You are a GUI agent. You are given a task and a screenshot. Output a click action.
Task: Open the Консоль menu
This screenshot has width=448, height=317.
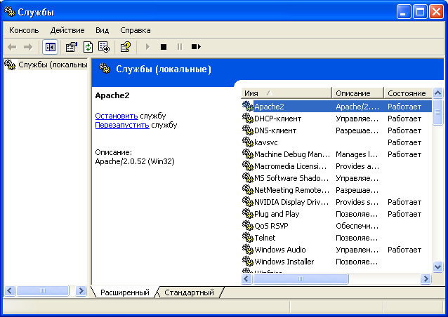24,30
